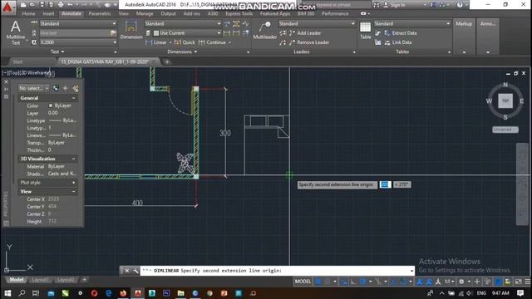Image resolution: width=532 pixels, height=299 pixels.
Task: Click Link Data in Tables panel
Action: 398,42
